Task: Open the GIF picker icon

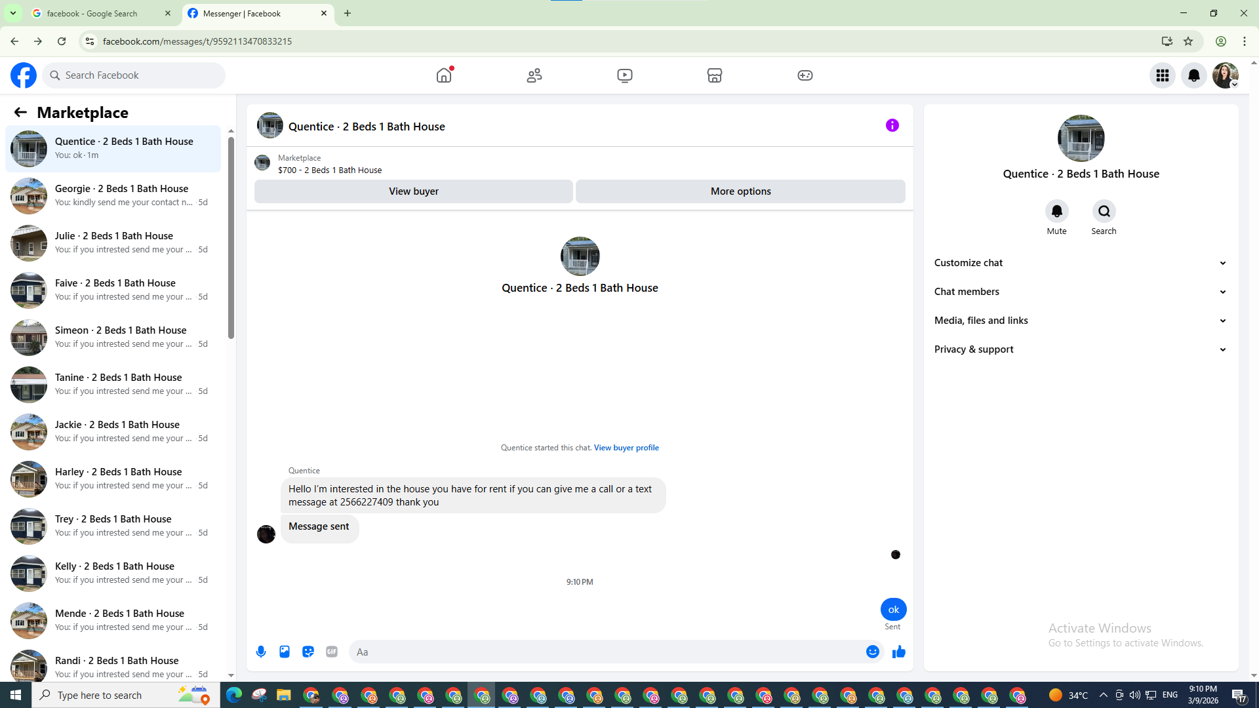Action: [x=332, y=652]
